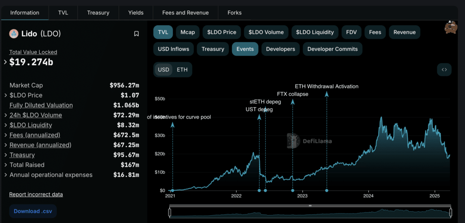Enable the Developer Commits chart metric

(332, 49)
